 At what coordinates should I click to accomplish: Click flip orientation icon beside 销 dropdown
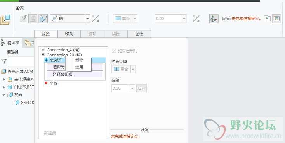tap(95, 19)
